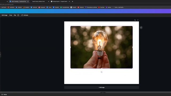Viewport: 171px width, 96px height.
Task: Select the lightbulb photo on canvas
Action: pos(102,47)
